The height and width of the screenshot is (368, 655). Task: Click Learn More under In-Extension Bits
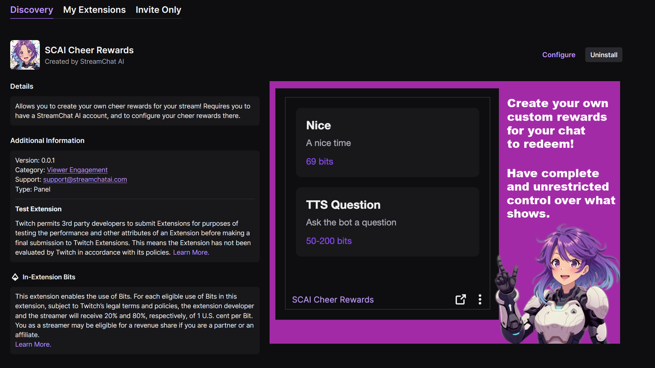click(33, 344)
